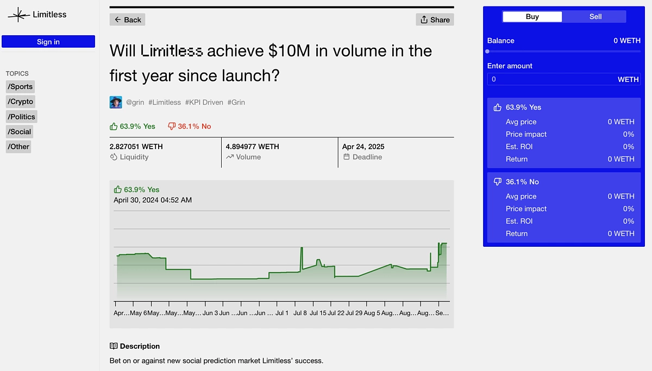Click the thumbs-up icon in the chart header
The image size is (652, 371).
click(x=118, y=189)
